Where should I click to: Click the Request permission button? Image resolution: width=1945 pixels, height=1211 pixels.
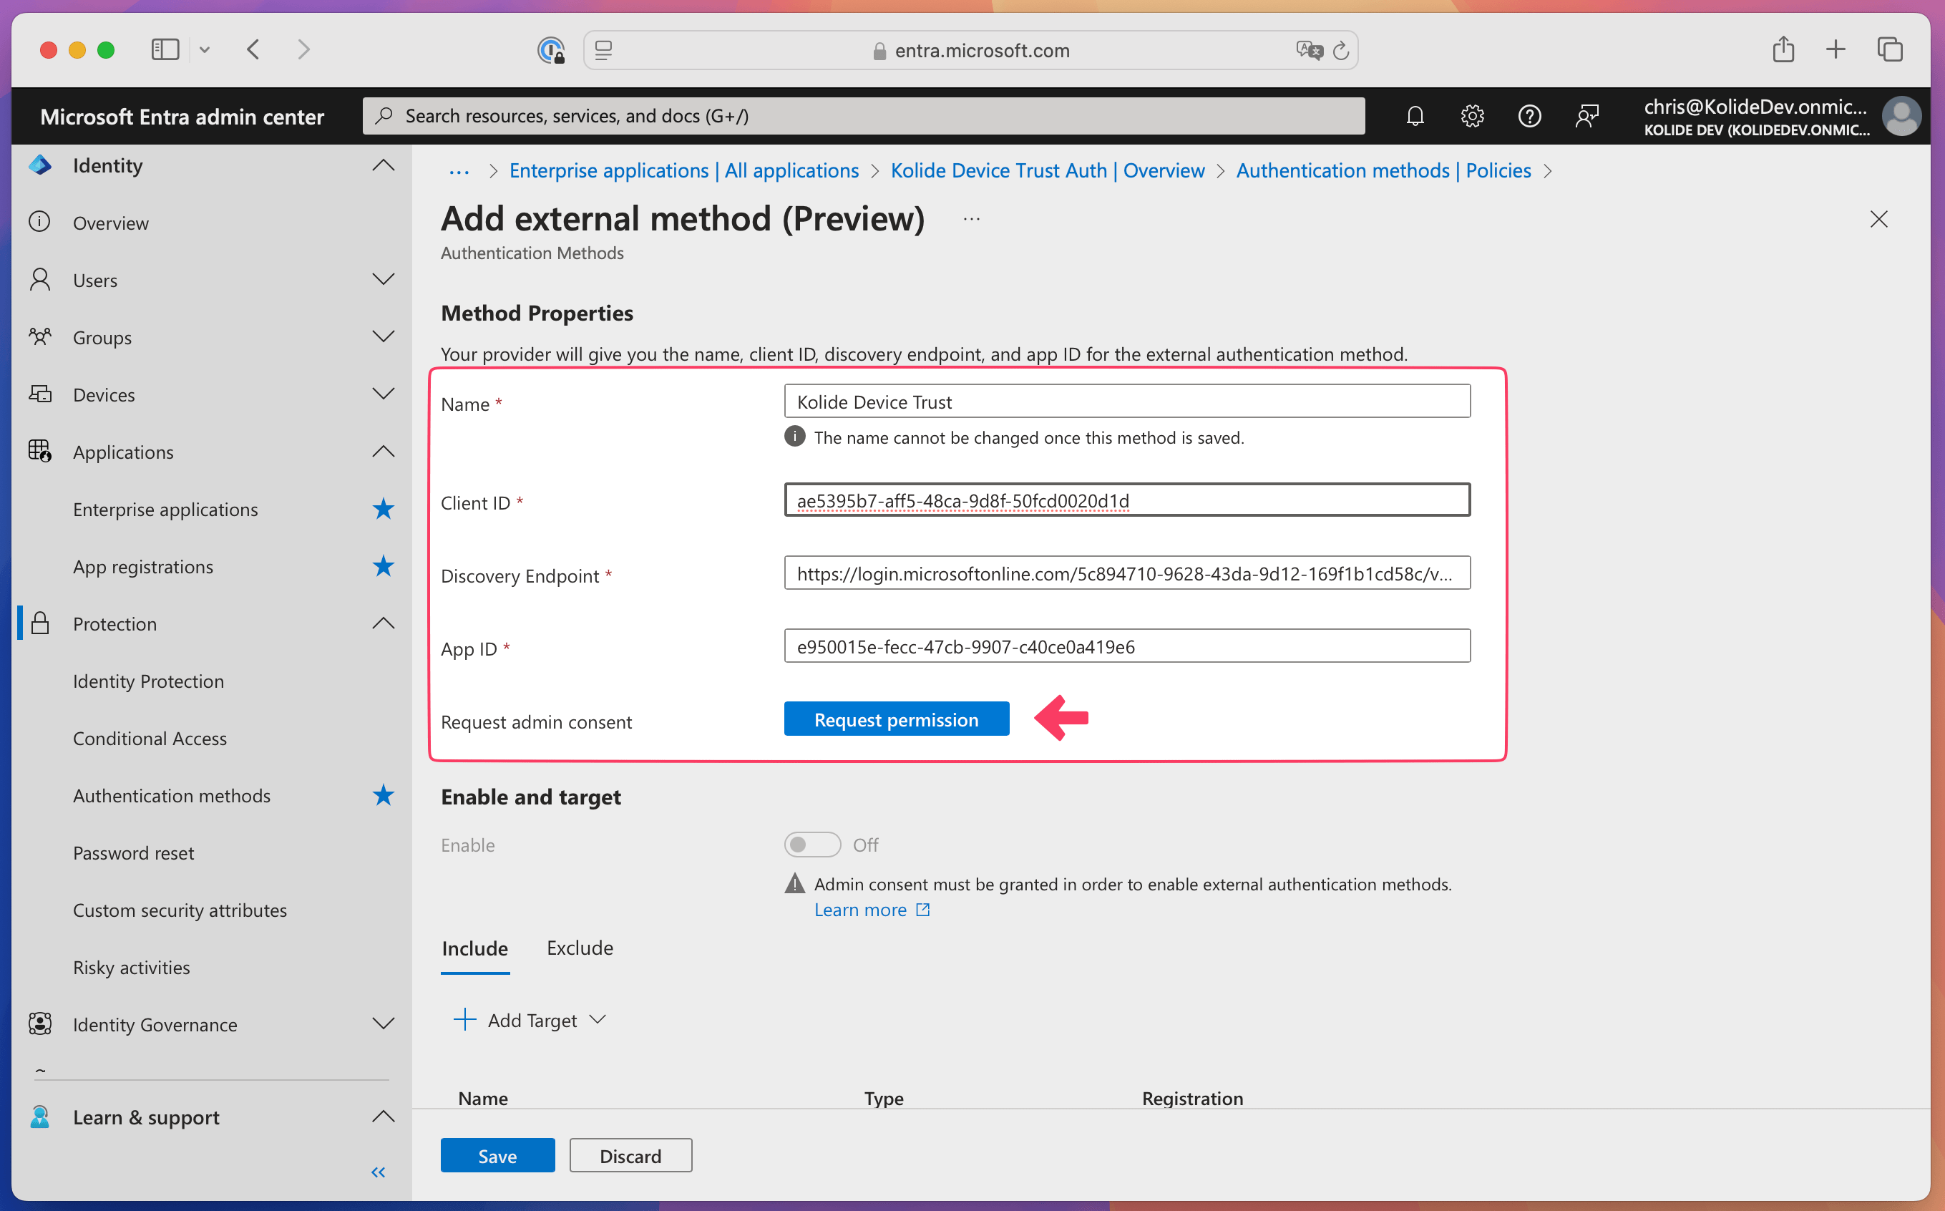(x=896, y=719)
